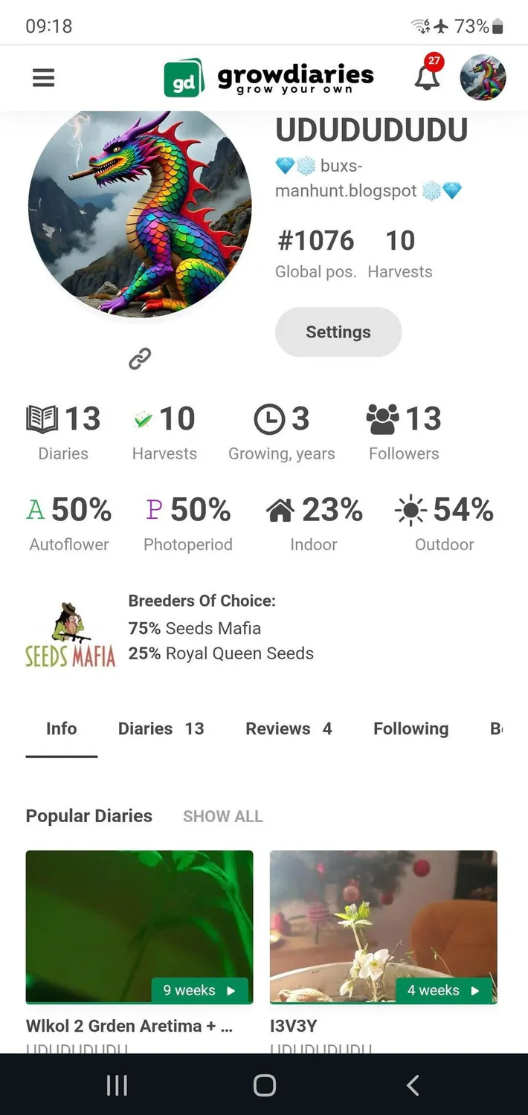Switch to the Diaries 13 tab

(161, 728)
